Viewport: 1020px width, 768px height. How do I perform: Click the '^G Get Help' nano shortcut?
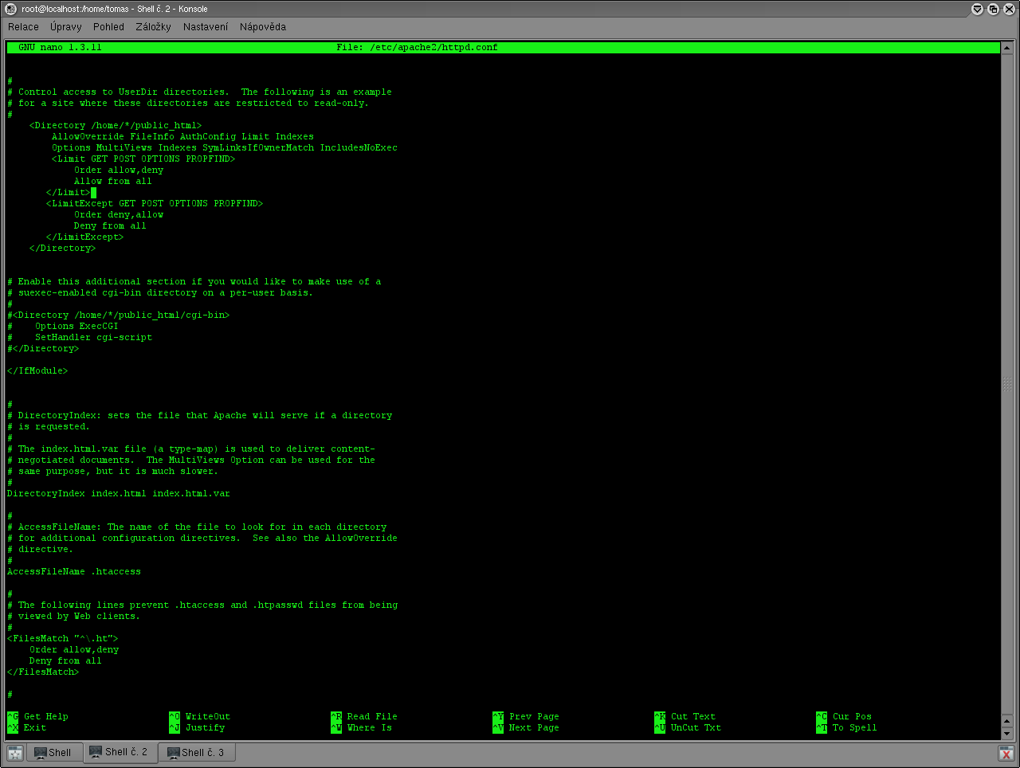37,717
